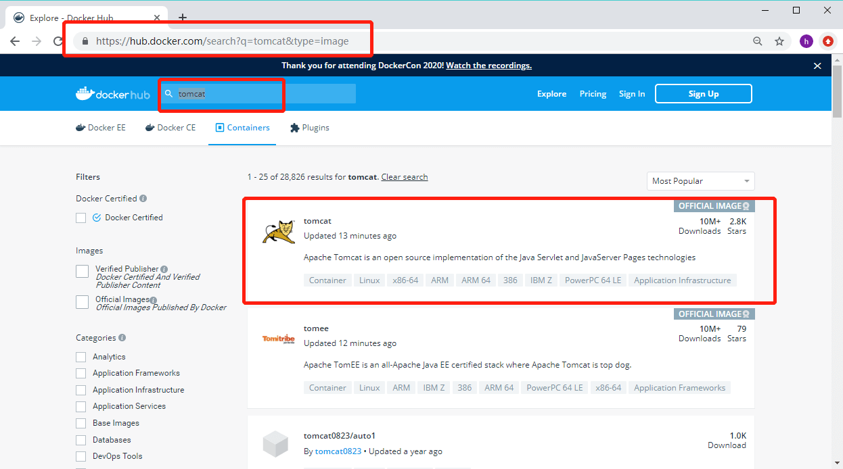Check the Verified Publisher filter
Screen dimensions: 843x469
(x=82, y=271)
